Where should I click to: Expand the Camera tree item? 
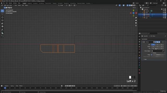[x=142, y=11]
